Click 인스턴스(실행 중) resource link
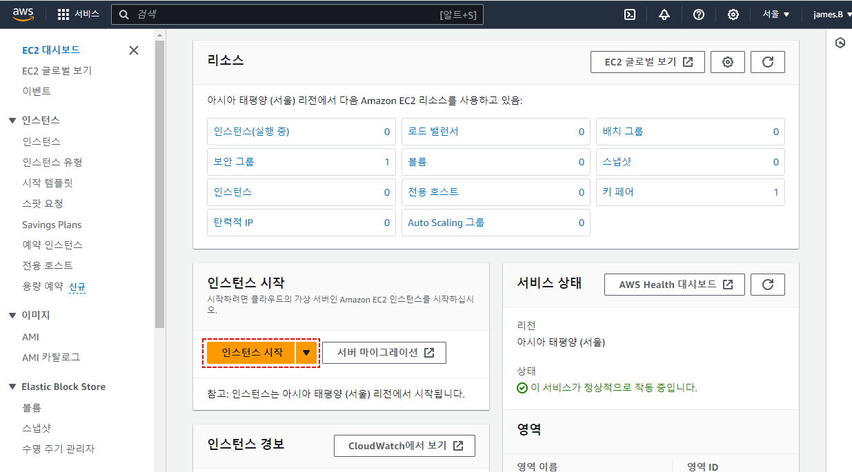This screenshot has width=852, height=472. 251,132
